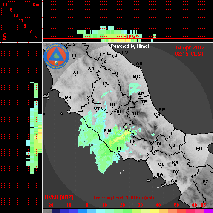Click the 02:15 CEST time label

coord(190,54)
